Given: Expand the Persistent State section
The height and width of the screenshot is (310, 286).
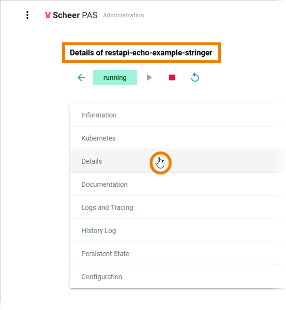Looking at the screenshot, I should [x=177, y=254].
